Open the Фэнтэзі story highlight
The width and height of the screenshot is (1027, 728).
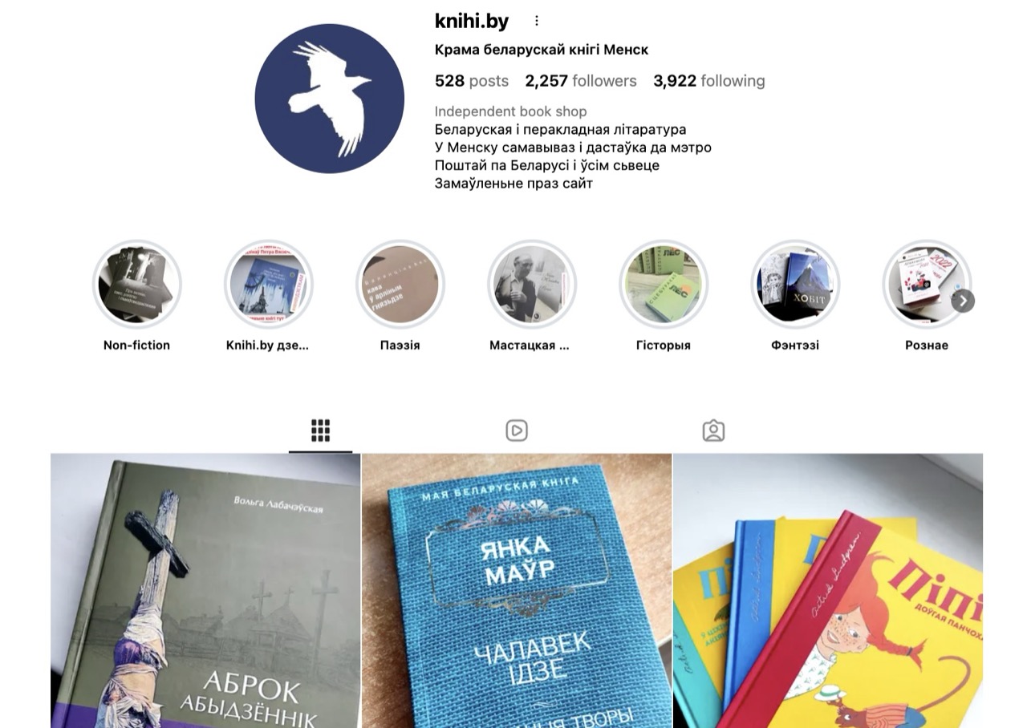[795, 285]
